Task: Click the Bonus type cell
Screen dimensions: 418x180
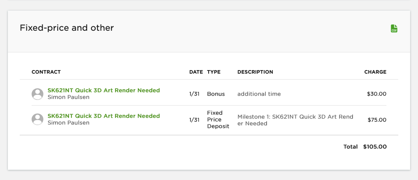Action: coord(216,94)
